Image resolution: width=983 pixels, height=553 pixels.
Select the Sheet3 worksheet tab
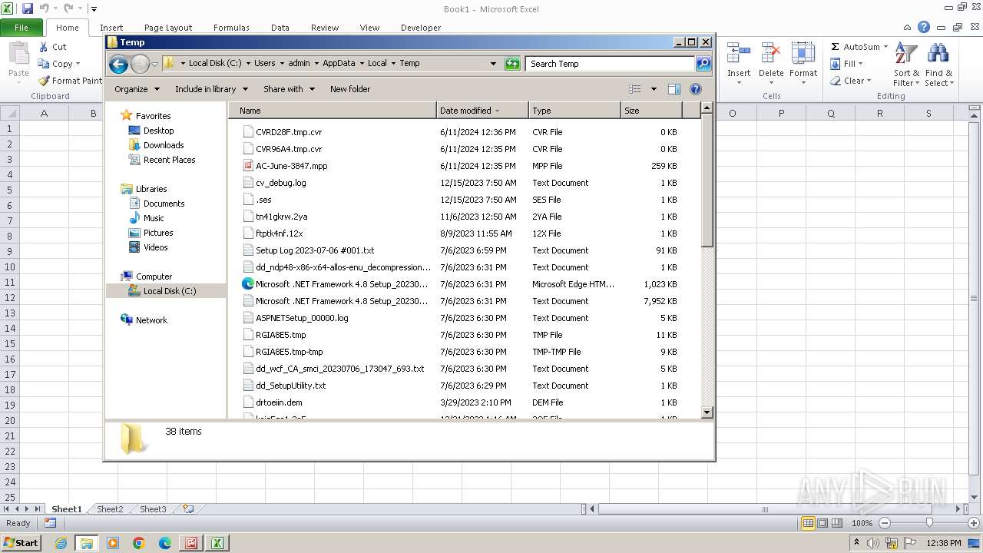pos(153,508)
